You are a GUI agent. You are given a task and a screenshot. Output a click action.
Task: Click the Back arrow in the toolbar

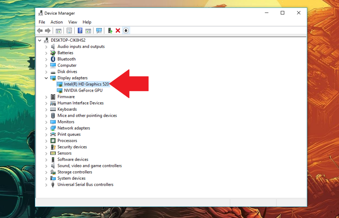tap(40, 30)
